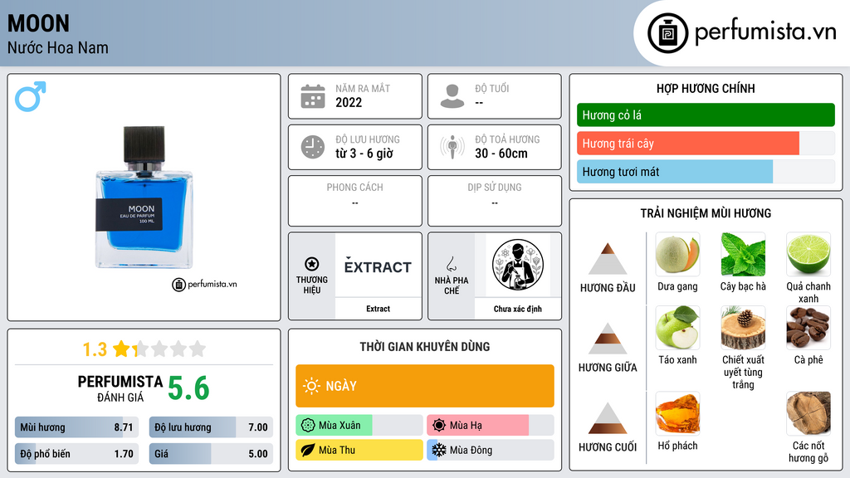This screenshot has height=478, width=850.
Task: Select the Táo xanh apple image
Action: tap(677, 327)
